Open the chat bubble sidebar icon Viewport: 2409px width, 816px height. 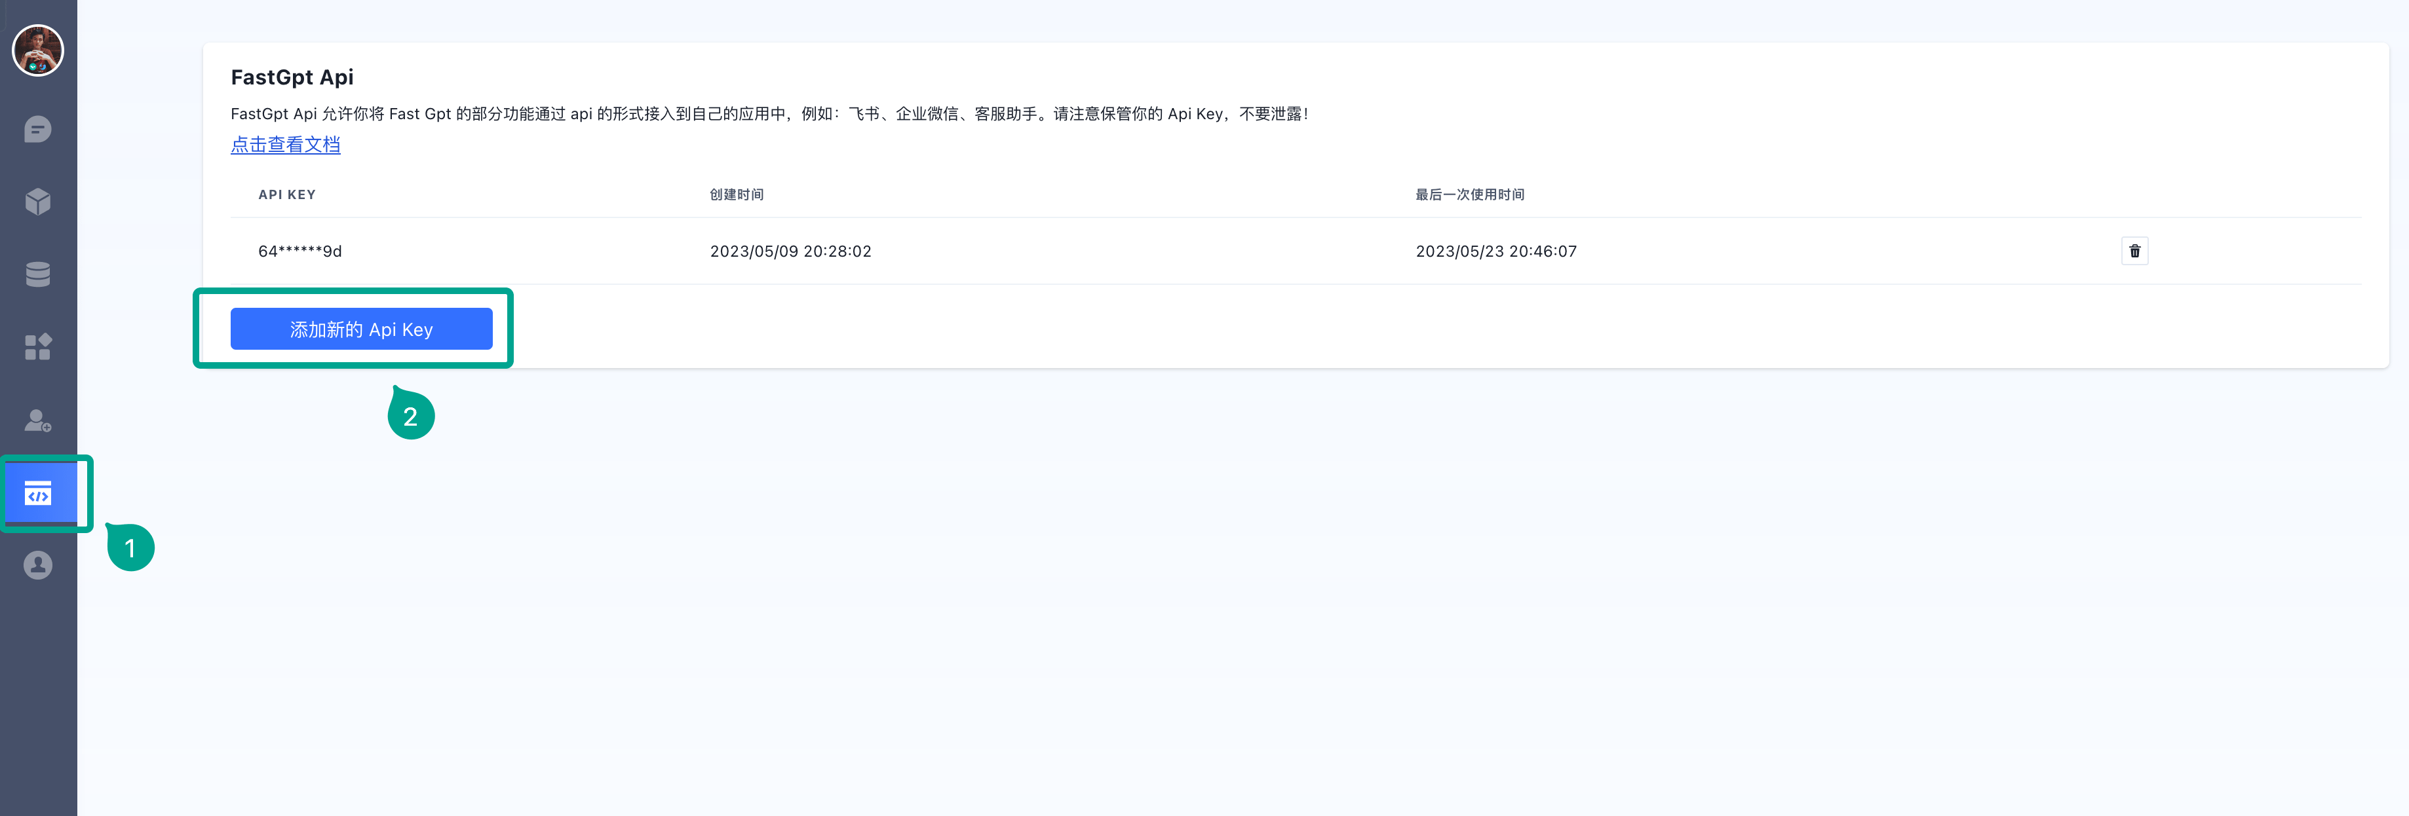click(37, 129)
